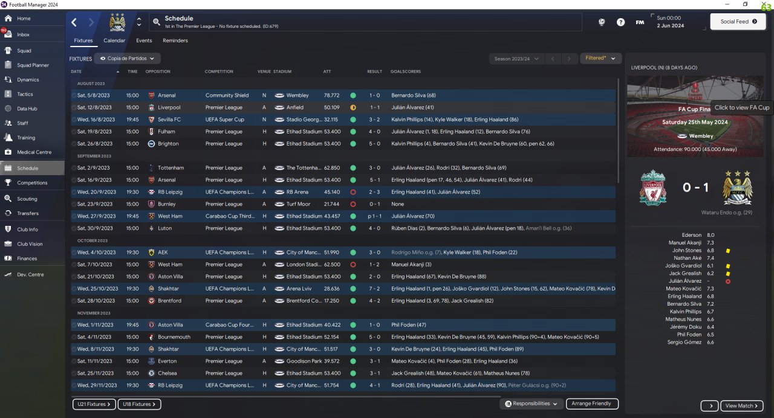774x418 pixels.
Task: Open the Filtered* dropdown
Action: [600, 59]
